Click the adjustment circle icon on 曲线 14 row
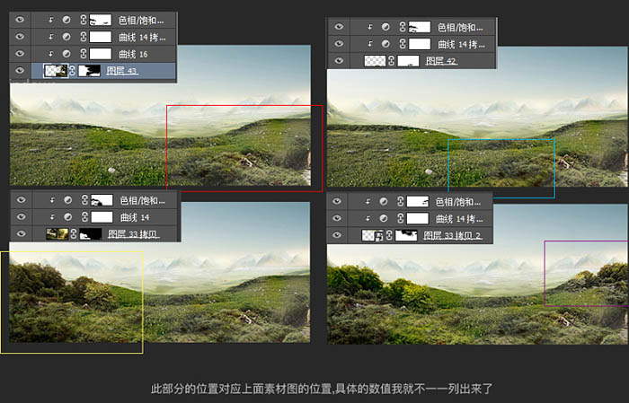Screen dimensions: 629x403 point(67,216)
